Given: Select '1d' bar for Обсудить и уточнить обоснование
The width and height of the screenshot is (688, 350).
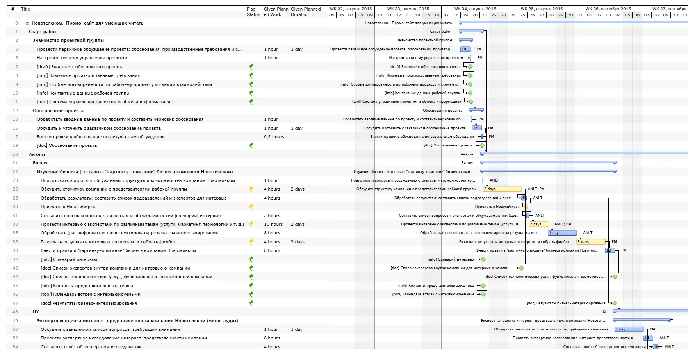Looking at the screenshot, I should click(477, 128).
